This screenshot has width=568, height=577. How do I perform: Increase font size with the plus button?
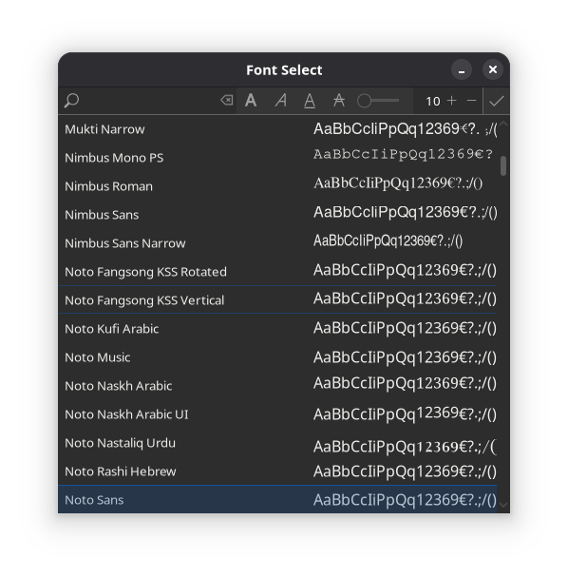(x=451, y=101)
